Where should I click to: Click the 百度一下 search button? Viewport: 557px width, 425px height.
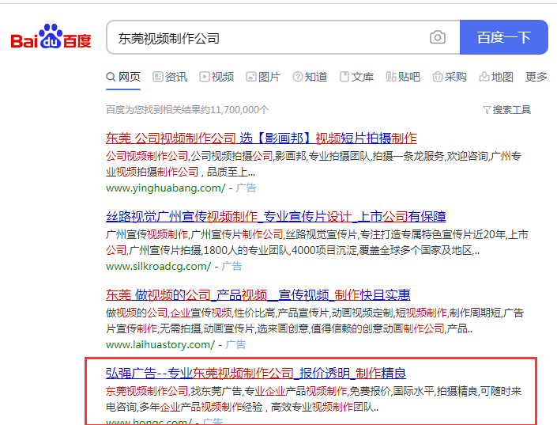coord(503,37)
